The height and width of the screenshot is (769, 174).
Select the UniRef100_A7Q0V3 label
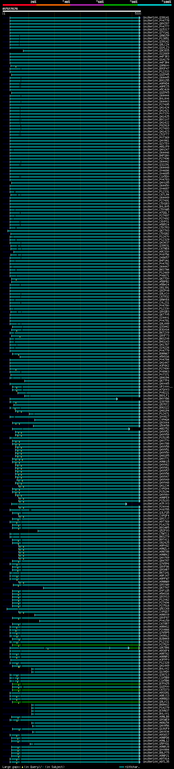coord(156,390)
